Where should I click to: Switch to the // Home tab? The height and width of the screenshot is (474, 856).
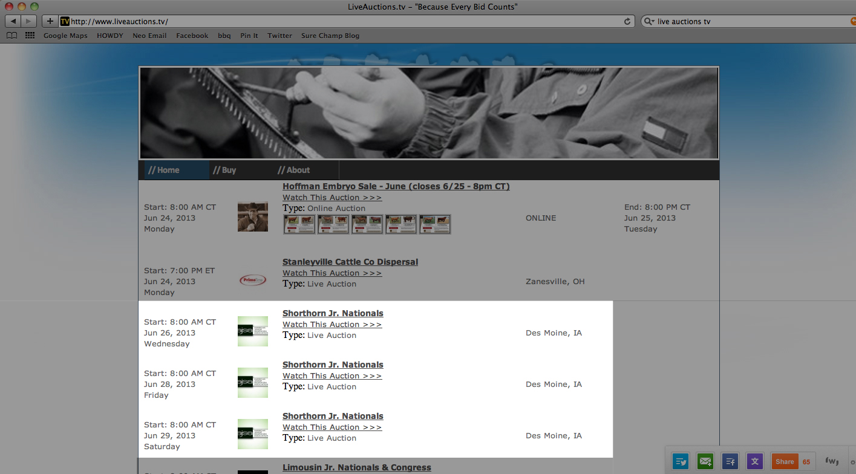pyautogui.click(x=177, y=170)
